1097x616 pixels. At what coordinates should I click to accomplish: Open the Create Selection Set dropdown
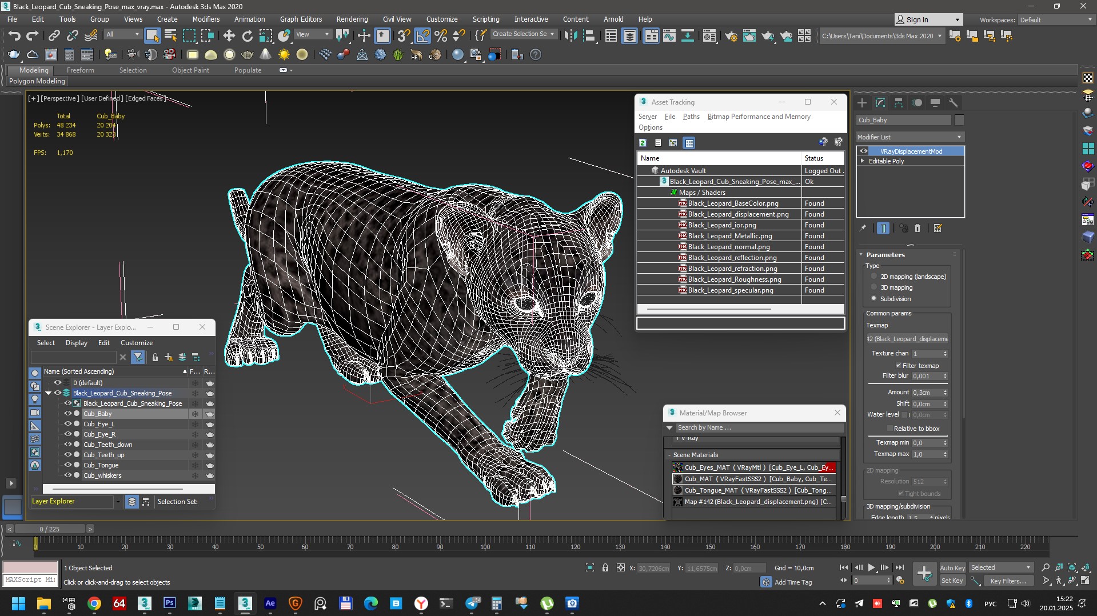point(523,34)
